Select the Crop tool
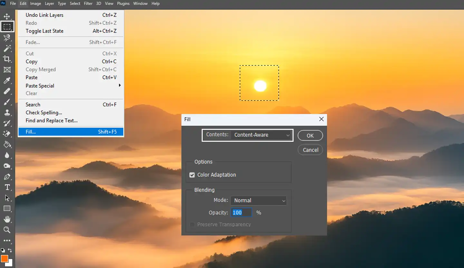Screen dimensions: 464x268 7,59
